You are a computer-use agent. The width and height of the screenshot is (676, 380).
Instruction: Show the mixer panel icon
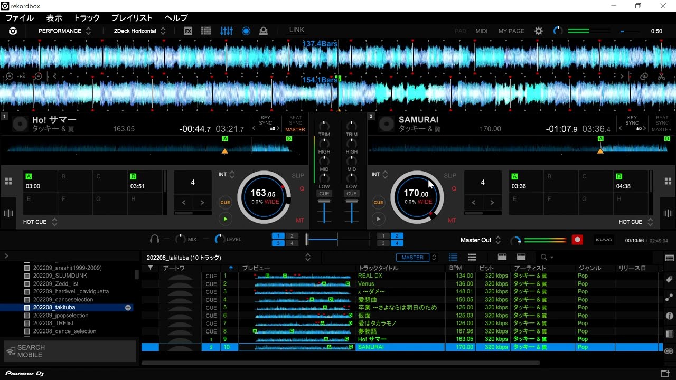pos(227,31)
